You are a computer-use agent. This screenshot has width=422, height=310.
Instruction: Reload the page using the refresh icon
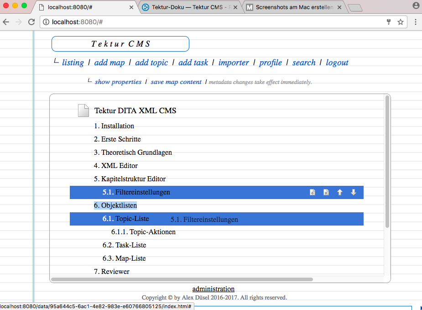31,22
